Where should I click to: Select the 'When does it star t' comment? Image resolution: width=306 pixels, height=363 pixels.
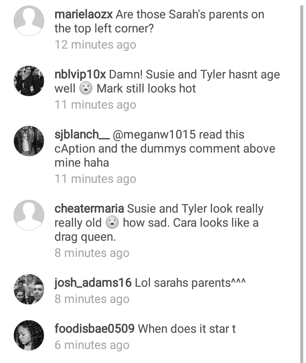pos(187,329)
